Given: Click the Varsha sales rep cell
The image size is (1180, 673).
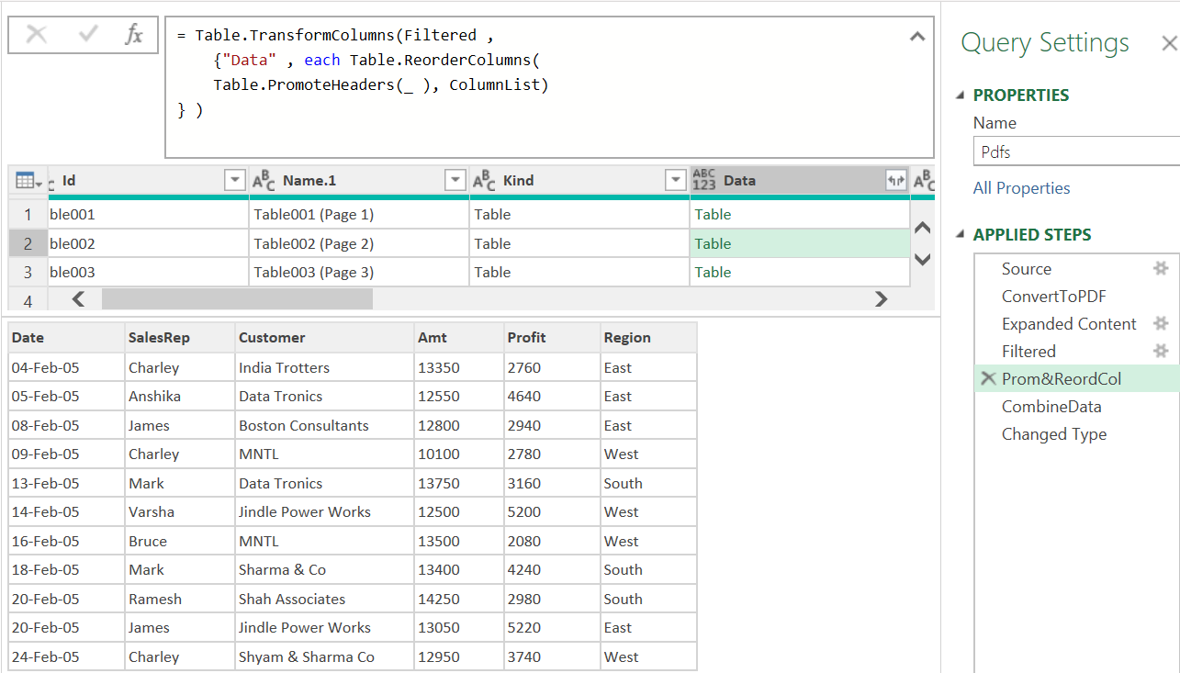Looking at the screenshot, I should tap(180, 512).
